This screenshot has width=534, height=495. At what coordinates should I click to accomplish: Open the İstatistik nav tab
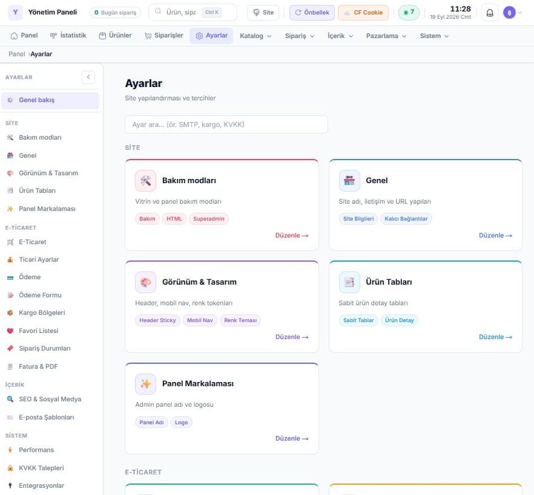click(x=68, y=35)
